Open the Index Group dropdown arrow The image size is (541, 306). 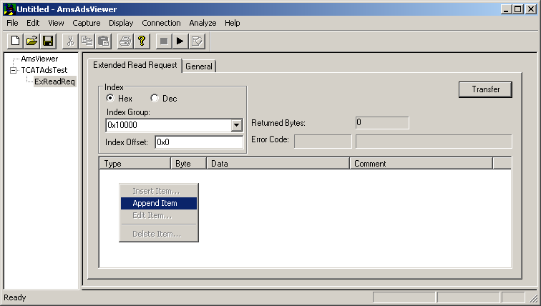tap(236, 125)
